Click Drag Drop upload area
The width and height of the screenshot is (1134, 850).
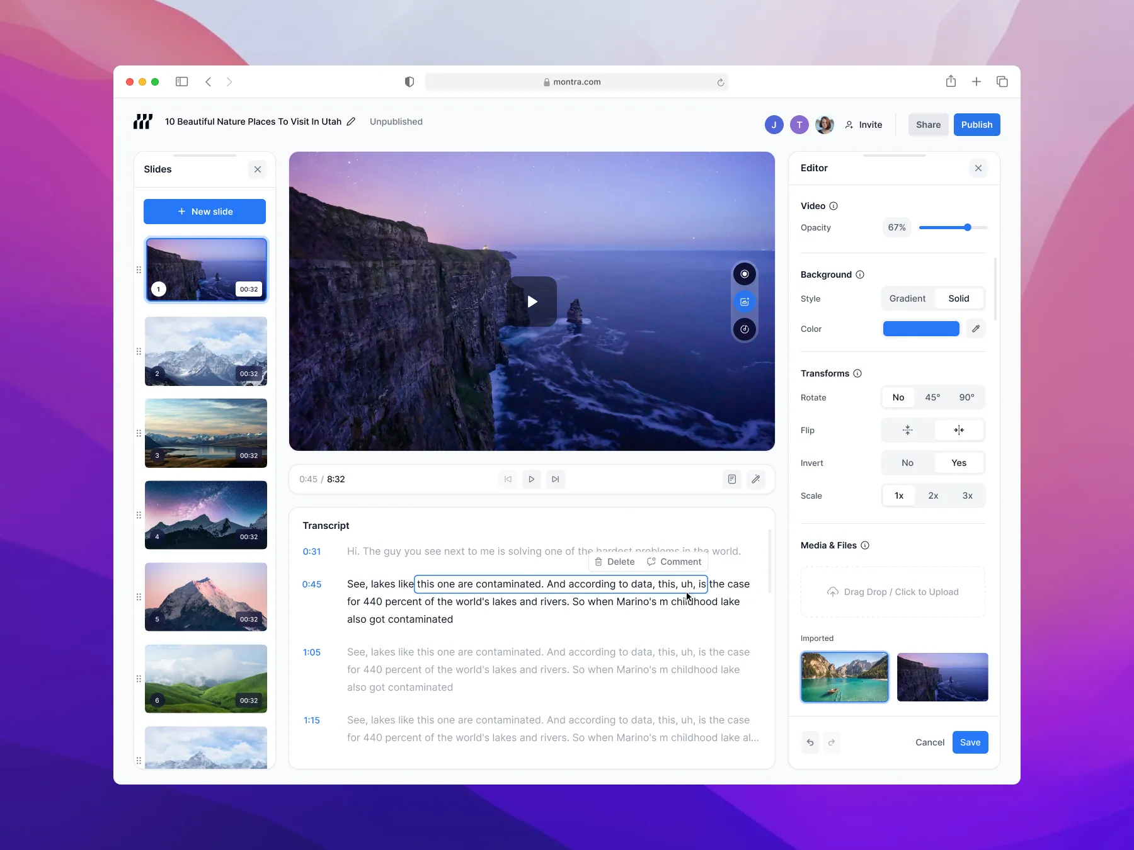pos(893,592)
